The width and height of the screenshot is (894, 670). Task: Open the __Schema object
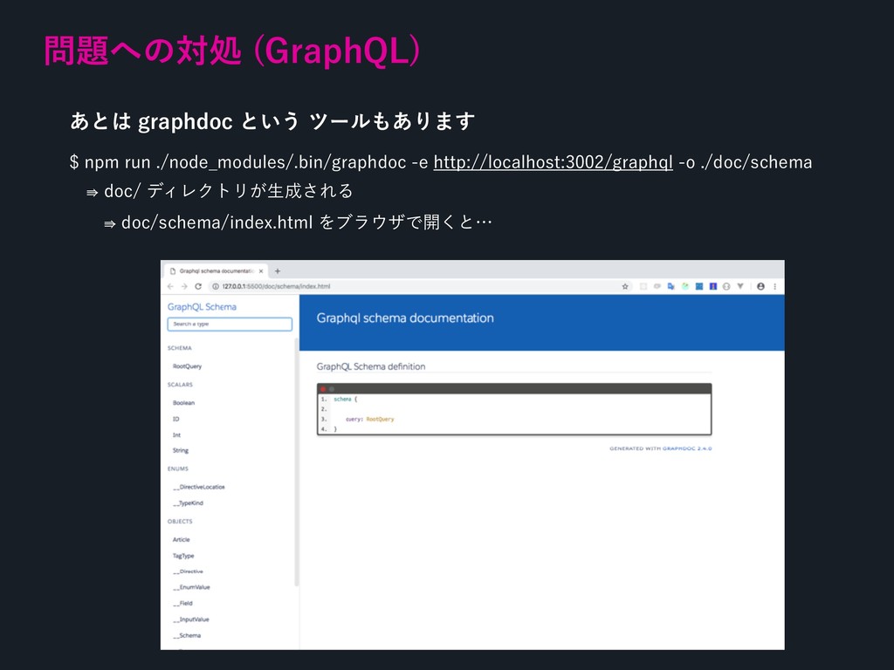pyautogui.click(x=187, y=635)
